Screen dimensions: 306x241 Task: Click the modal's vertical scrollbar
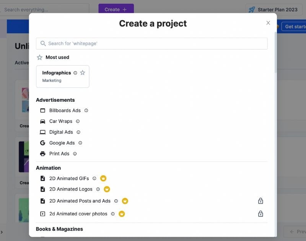(275, 52)
